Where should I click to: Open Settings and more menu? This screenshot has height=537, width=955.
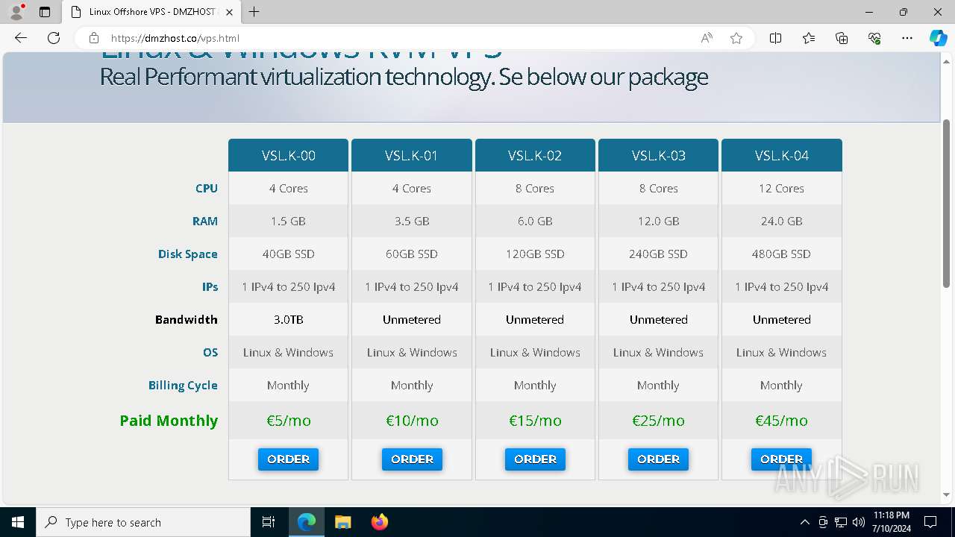click(x=907, y=38)
